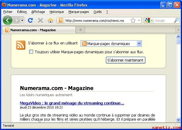Viewport: 182px width, 130px height.
Task: Click the date jeudi 23 décembre 2010 18:21
Action: click(x=41, y=107)
